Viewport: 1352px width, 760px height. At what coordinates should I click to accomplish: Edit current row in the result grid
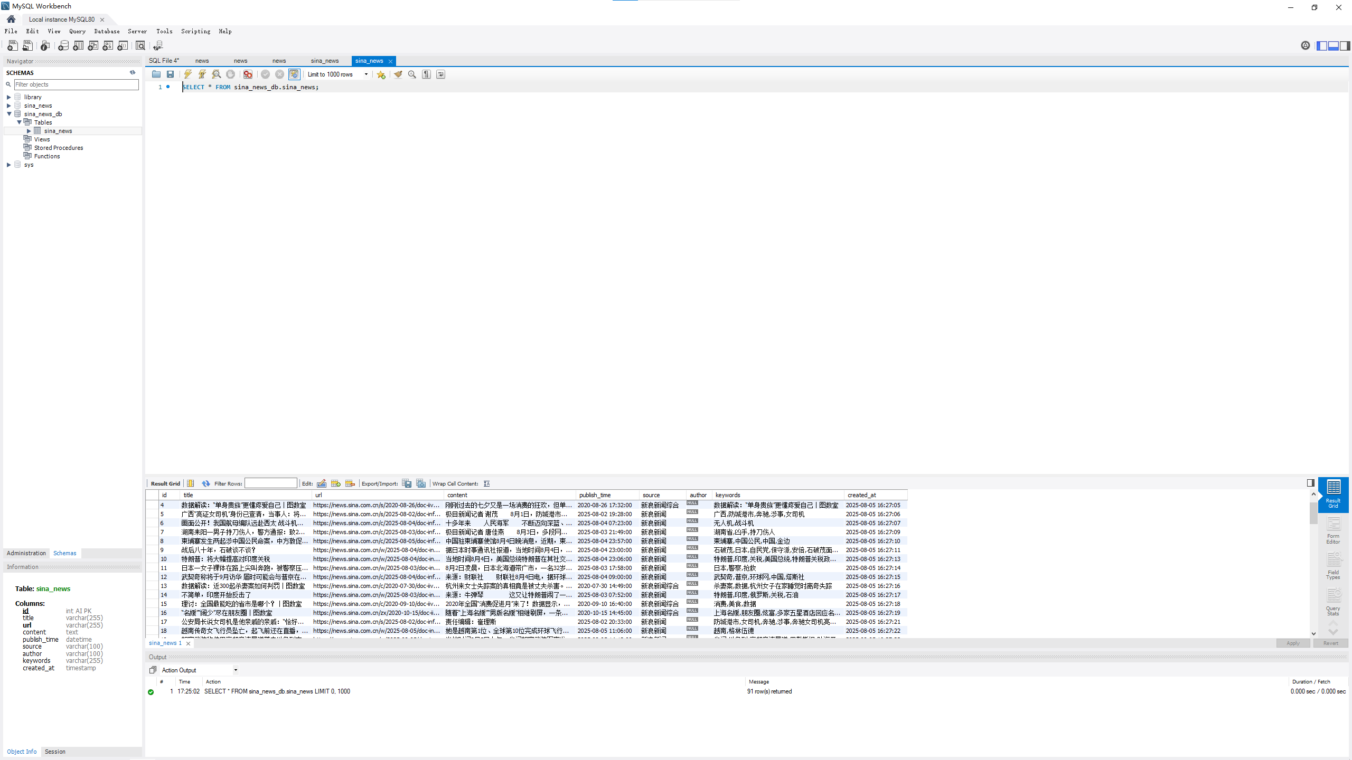(x=322, y=483)
